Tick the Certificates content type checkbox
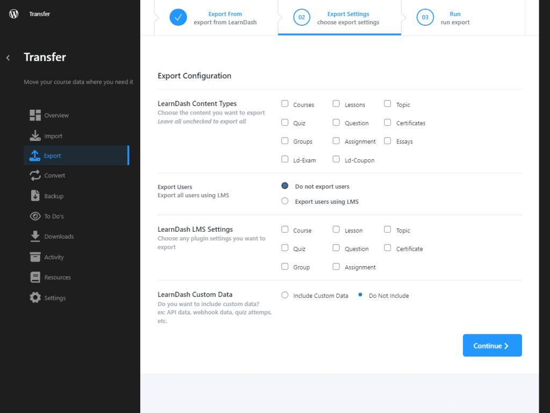Screen dimensions: 550x413 (387, 122)
